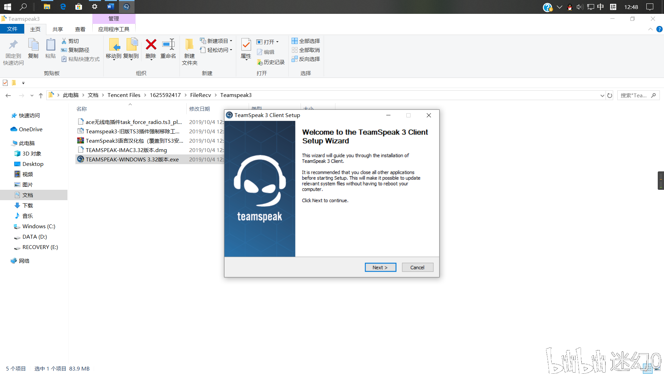This screenshot has width=664, height=374.
Task: Sort files by 名称 column header
Action: 82,109
